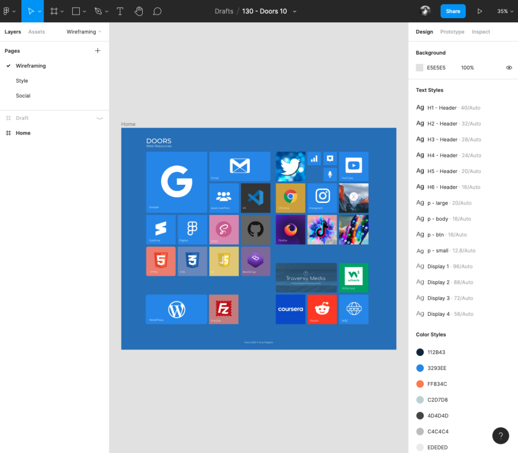Viewport: 518px width, 453px height.
Task: Click the Home frame label on canvas
Action: (128, 124)
